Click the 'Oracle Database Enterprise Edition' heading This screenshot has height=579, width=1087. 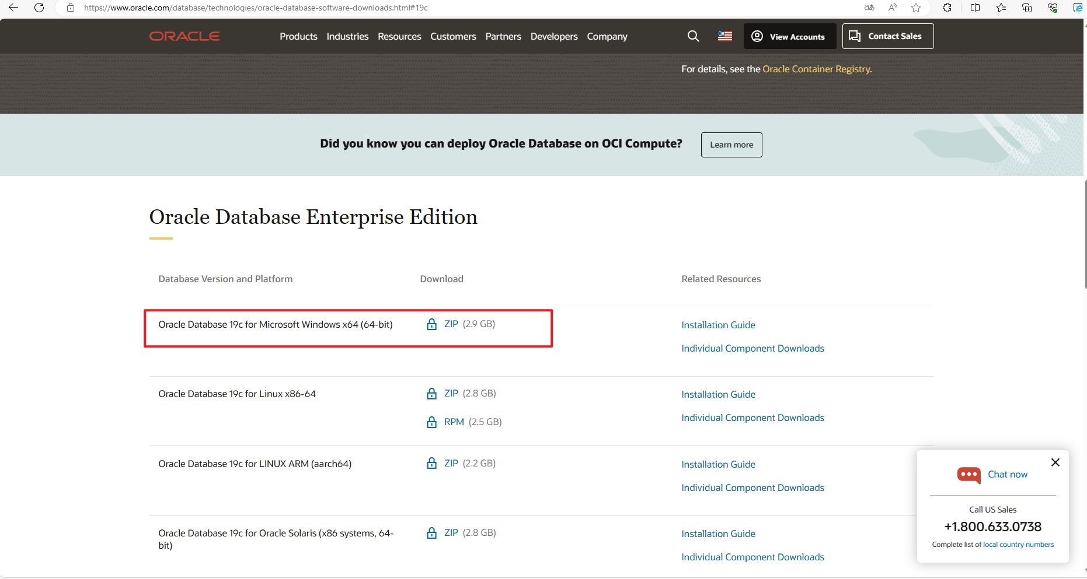[x=313, y=217]
